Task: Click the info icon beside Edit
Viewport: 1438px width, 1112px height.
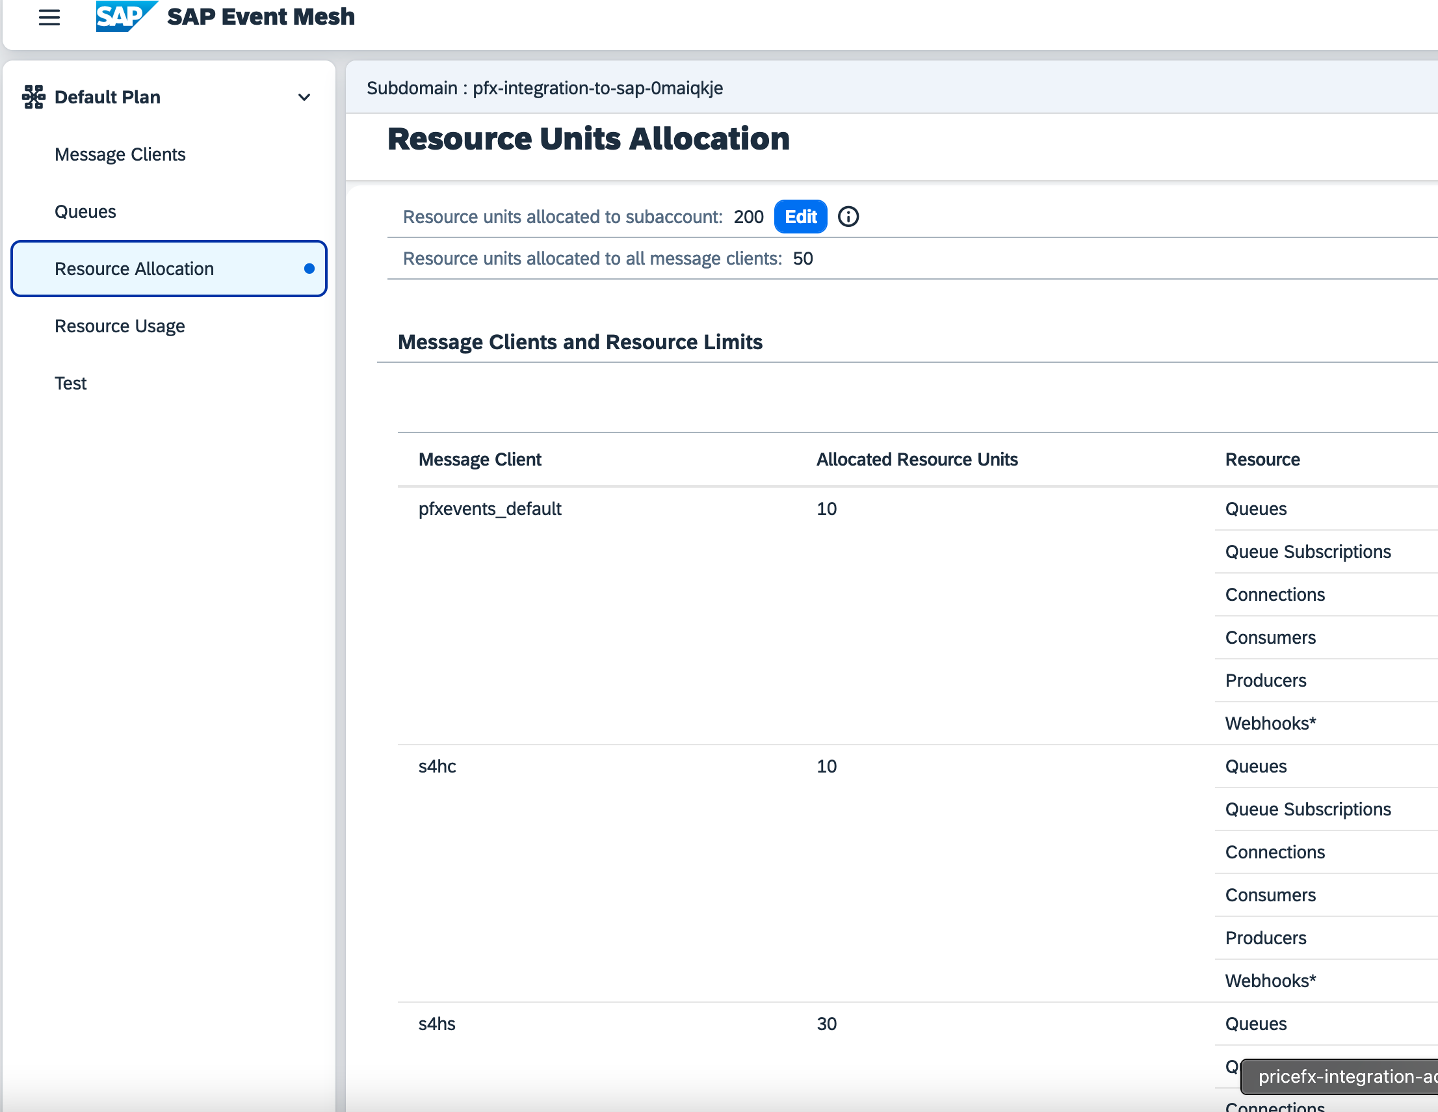Action: 848,217
